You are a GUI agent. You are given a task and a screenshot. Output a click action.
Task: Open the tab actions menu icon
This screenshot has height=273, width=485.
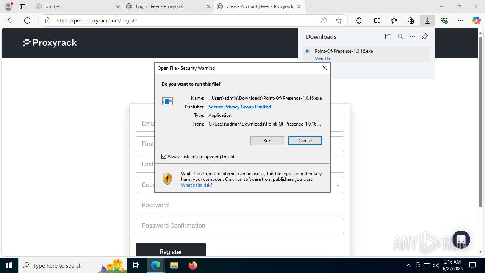(x=23, y=6)
